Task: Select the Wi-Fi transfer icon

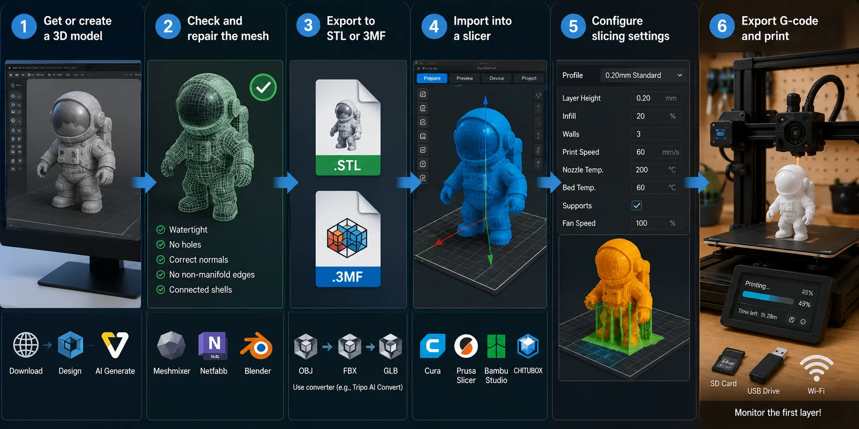Action: click(x=816, y=368)
